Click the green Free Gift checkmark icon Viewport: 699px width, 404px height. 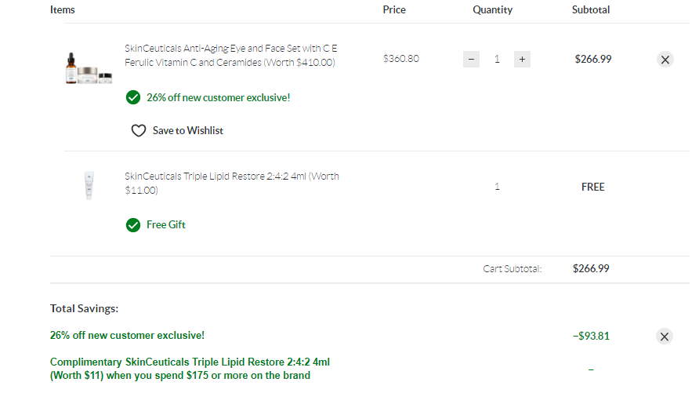(133, 225)
